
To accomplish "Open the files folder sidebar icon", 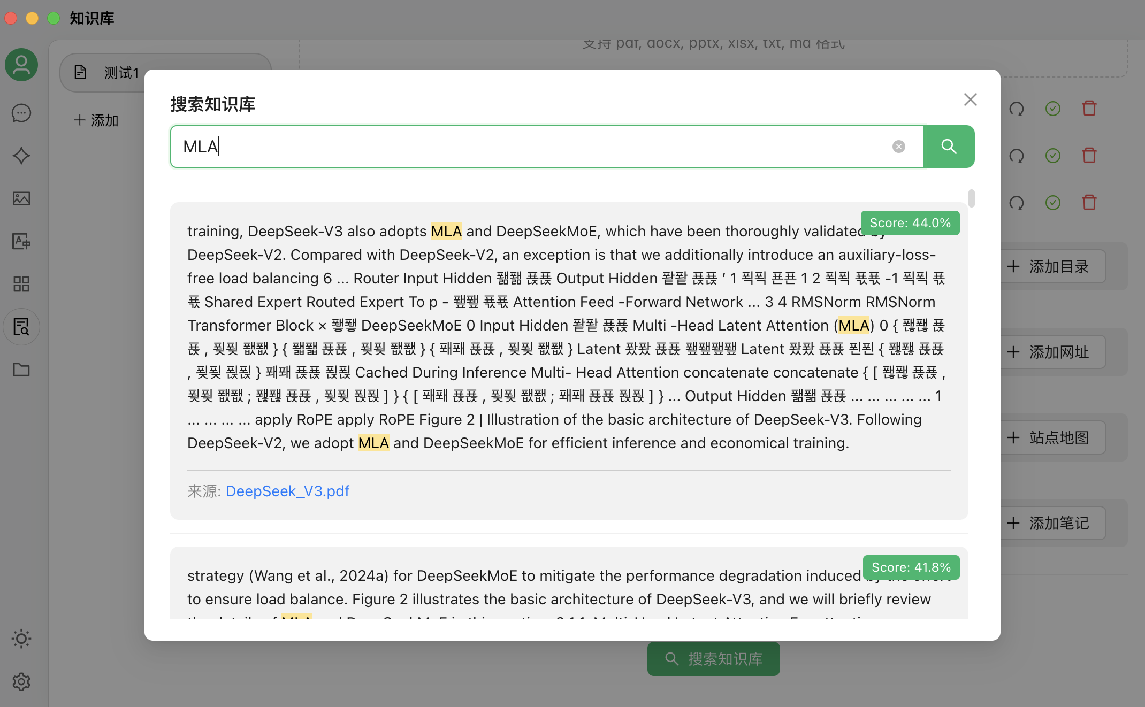I will tap(21, 370).
